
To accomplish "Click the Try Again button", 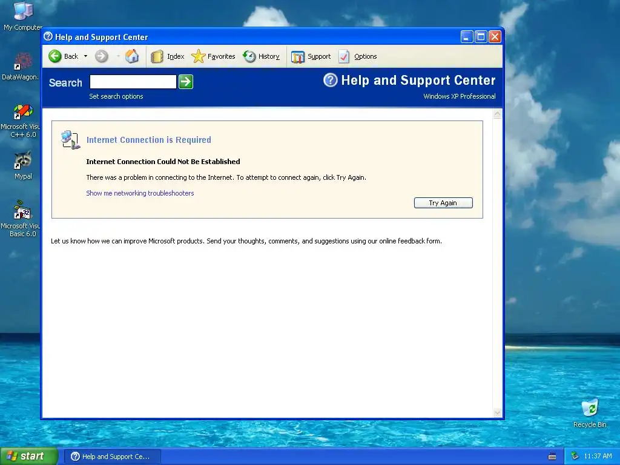I will [443, 203].
